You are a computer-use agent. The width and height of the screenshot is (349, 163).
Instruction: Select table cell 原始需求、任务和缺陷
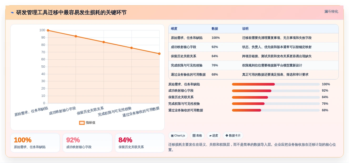coord(187,38)
